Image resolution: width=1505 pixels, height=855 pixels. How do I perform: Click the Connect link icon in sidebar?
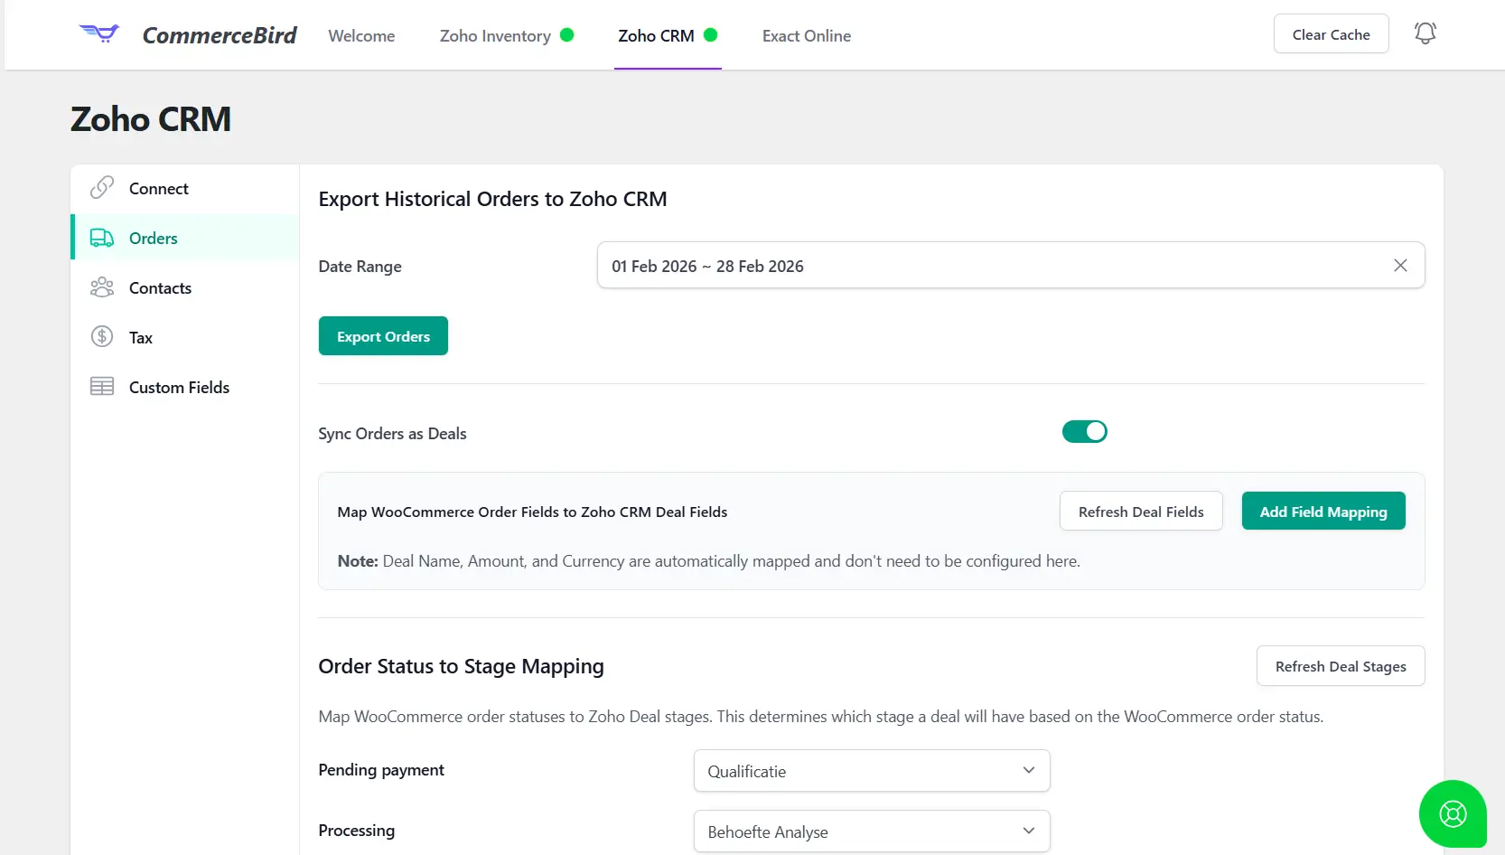(102, 188)
